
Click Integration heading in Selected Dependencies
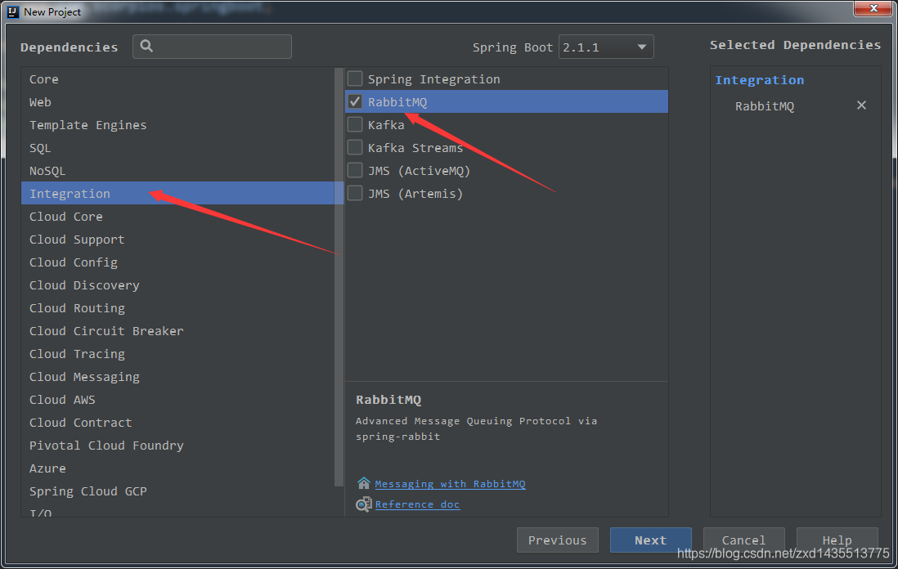point(760,80)
